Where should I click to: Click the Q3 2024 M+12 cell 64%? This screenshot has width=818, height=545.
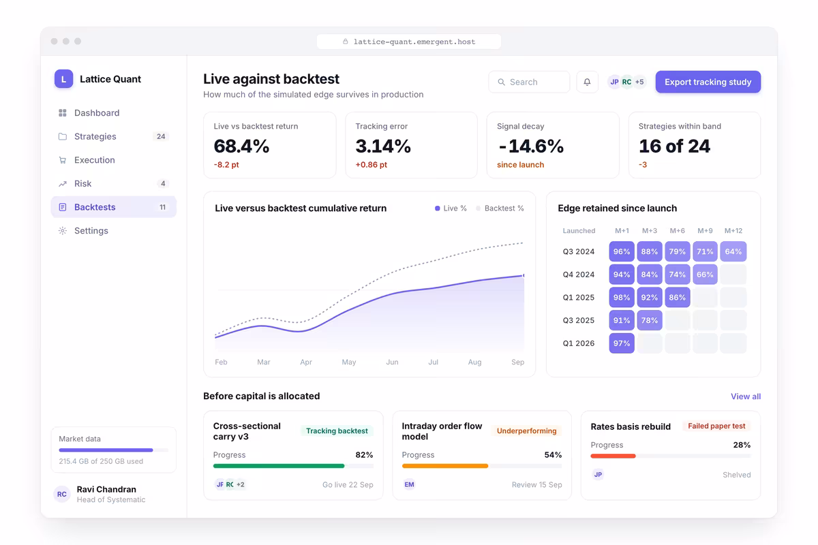point(733,251)
